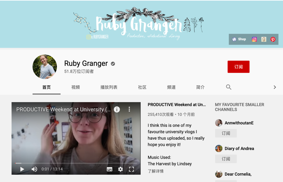
Task: Subscribe to Diary of Andrea
Action: point(226,159)
